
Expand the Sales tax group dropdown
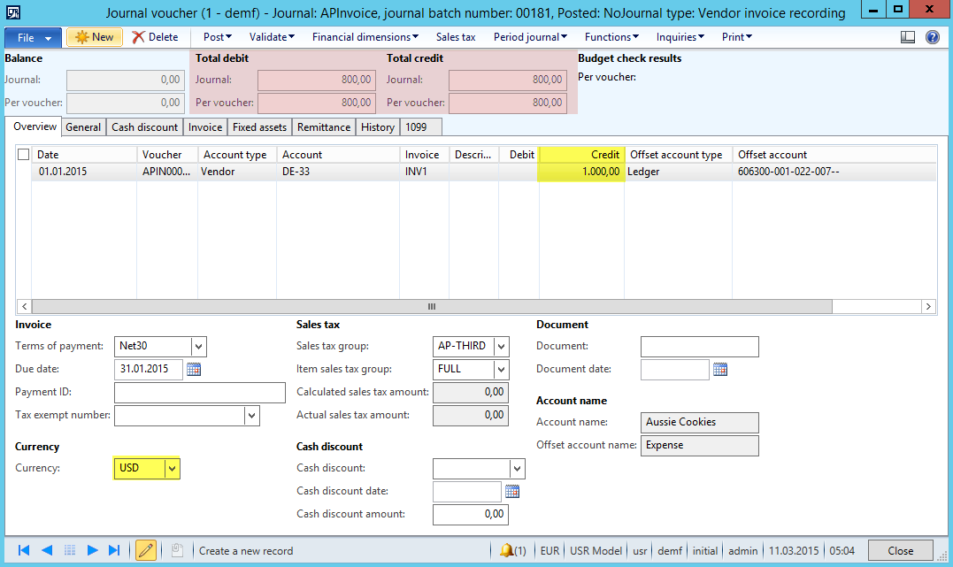tap(501, 347)
